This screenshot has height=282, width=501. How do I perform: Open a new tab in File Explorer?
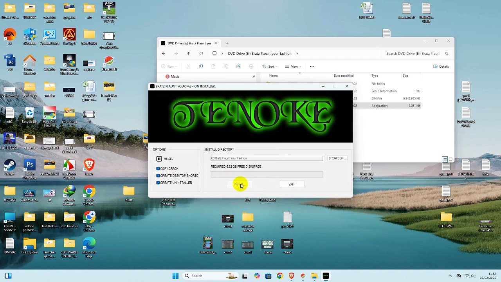tap(227, 43)
